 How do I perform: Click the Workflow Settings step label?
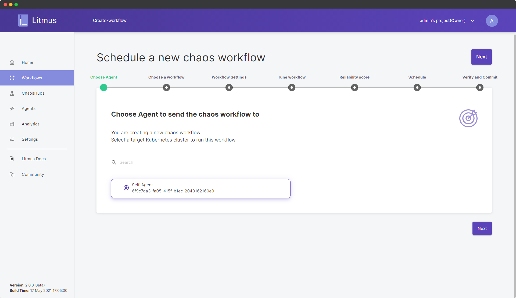(x=229, y=77)
